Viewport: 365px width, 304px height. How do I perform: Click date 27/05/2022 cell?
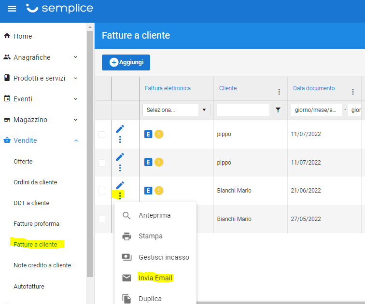[x=306, y=219]
